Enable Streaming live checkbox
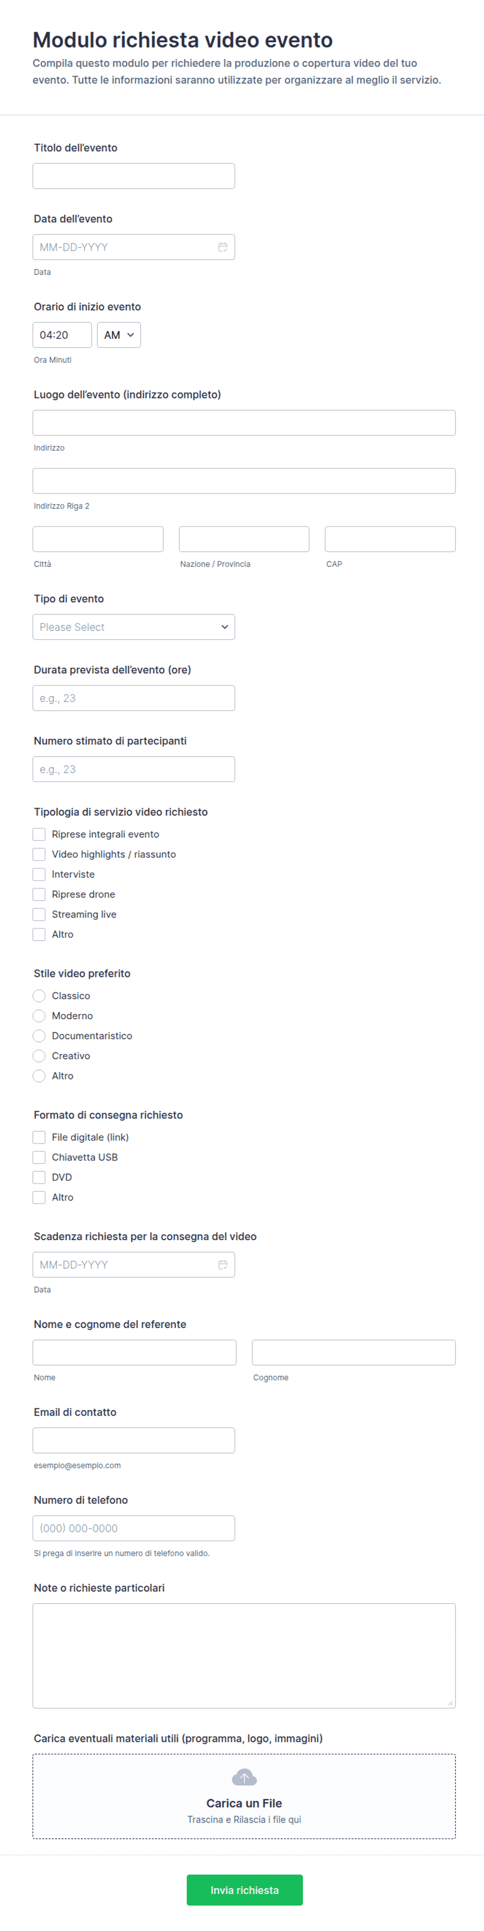The width and height of the screenshot is (484, 1931). tap(39, 914)
